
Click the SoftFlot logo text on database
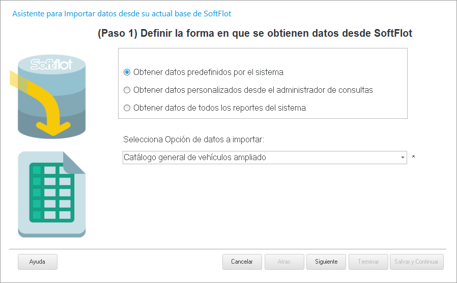(x=51, y=65)
